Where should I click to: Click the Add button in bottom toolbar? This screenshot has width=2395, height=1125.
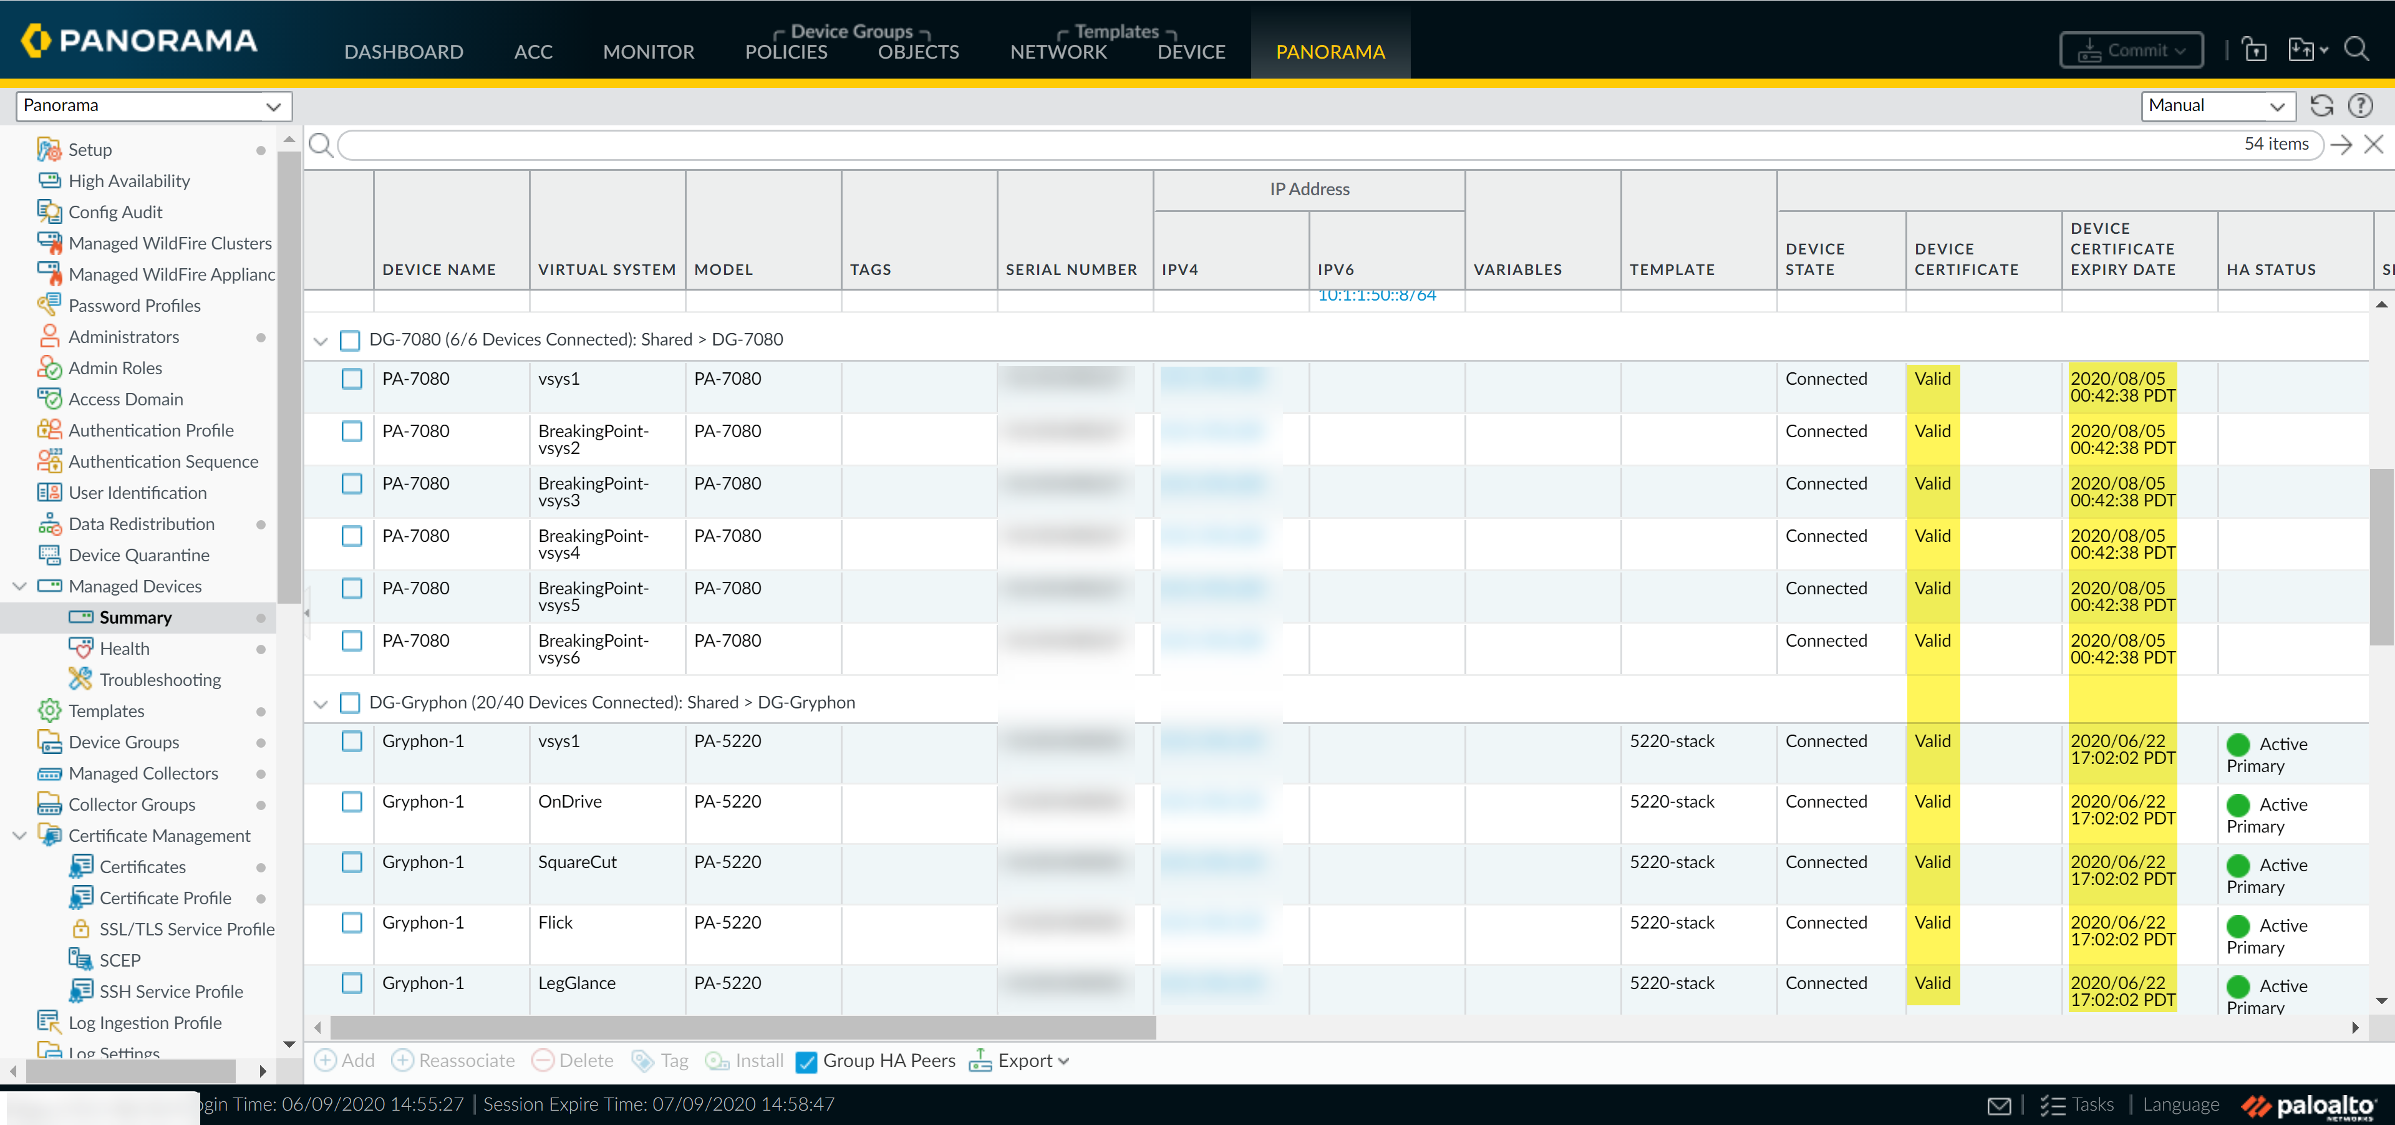[x=345, y=1061]
